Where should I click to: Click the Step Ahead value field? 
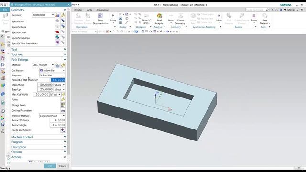tap(45, 85)
